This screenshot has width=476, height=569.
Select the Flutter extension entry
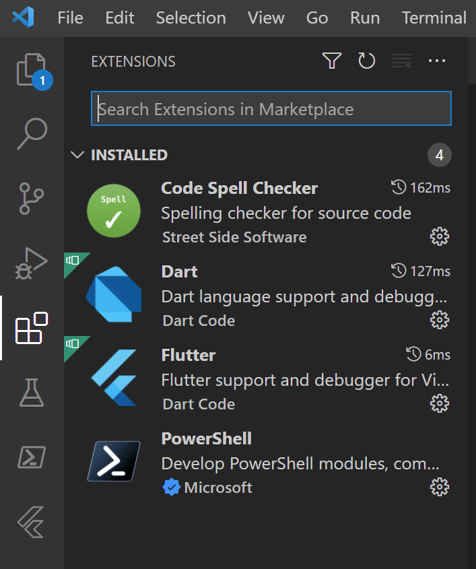tap(269, 378)
